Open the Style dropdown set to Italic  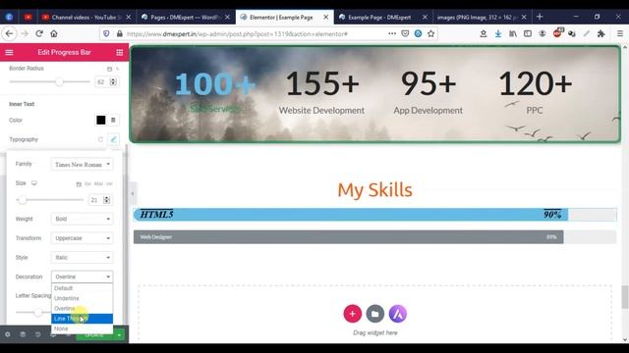coord(83,257)
